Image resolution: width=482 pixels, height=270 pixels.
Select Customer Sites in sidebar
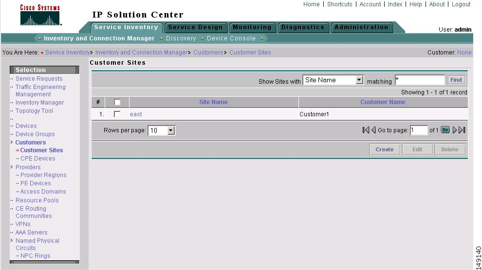(x=41, y=150)
